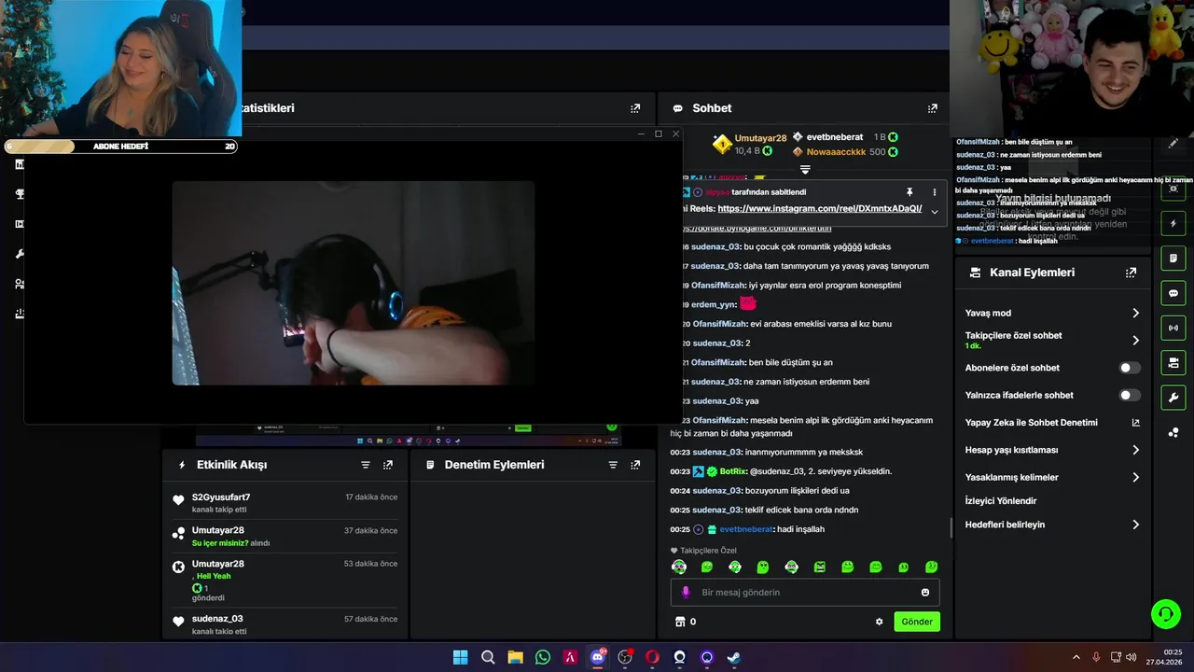The width and height of the screenshot is (1194, 672).
Task: Click Su içer misiniz? reward text
Action: tap(220, 543)
